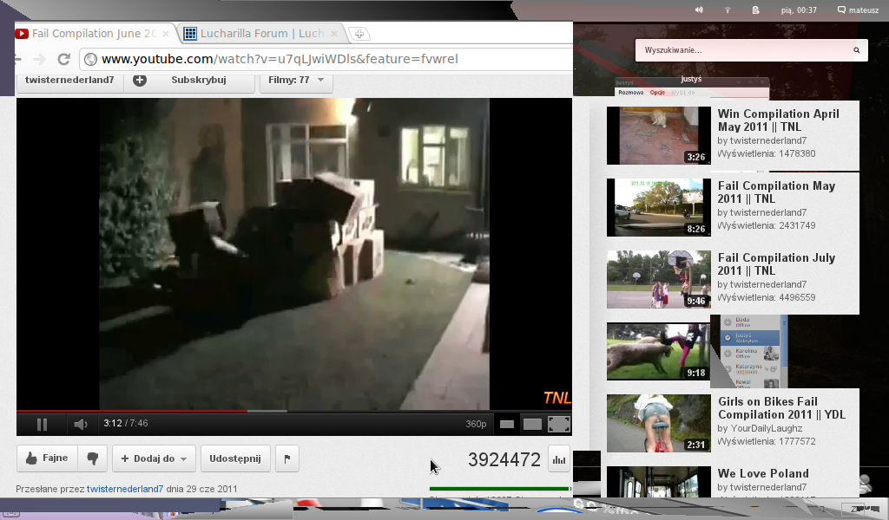Click the site info globe icon

point(90,59)
